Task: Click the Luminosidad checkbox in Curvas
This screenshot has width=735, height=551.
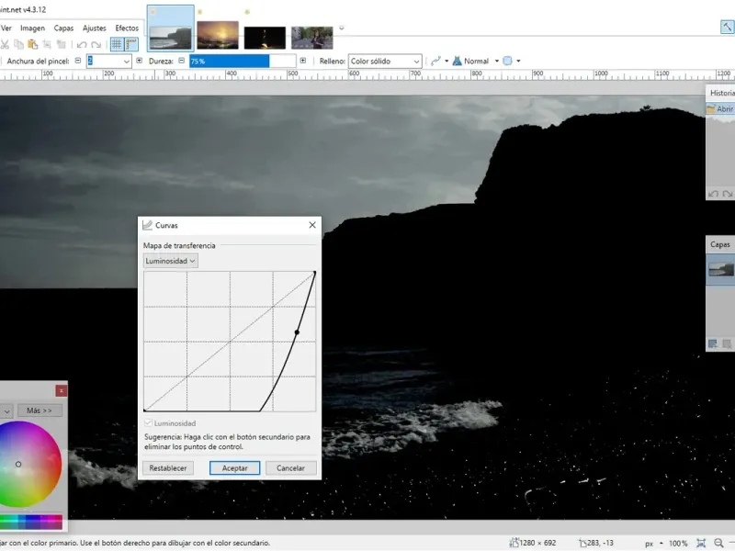Action: click(x=148, y=423)
